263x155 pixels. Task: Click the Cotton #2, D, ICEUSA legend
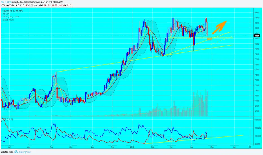pyautogui.click(x=12, y=11)
